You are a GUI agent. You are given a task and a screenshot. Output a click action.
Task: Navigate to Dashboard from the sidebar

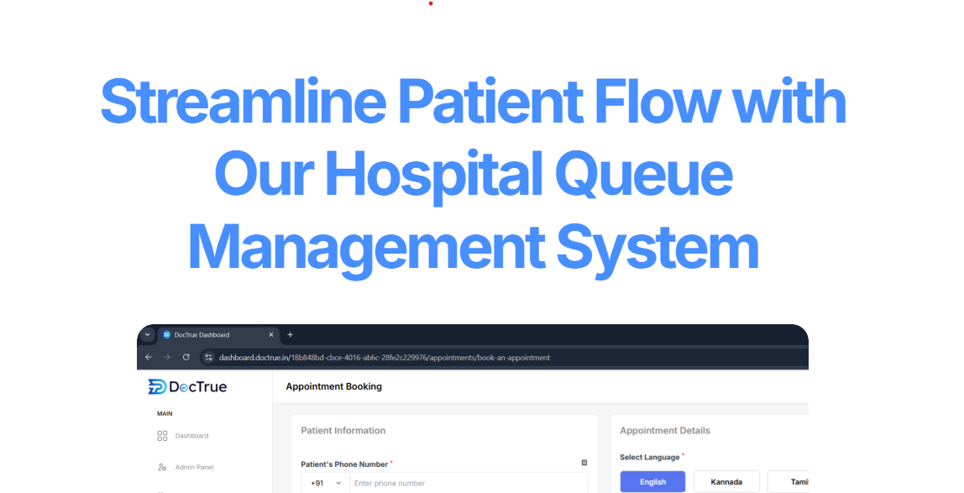(x=191, y=436)
